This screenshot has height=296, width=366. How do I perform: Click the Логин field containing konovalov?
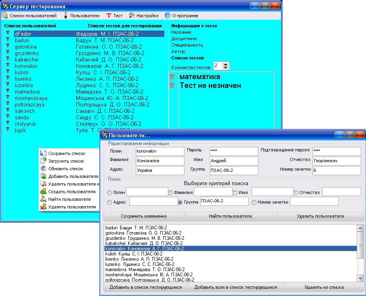(x=159, y=151)
